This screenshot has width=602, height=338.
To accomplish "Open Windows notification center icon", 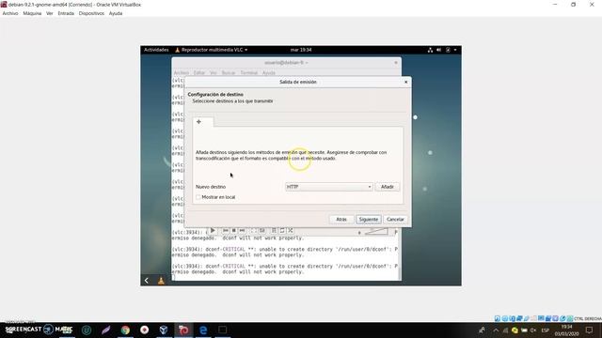I will pyautogui.click(x=590, y=330).
